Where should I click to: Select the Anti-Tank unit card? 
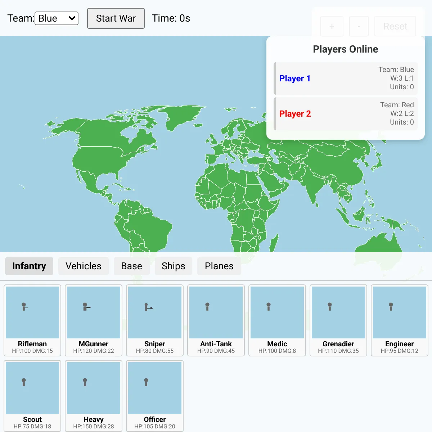pyautogui.click(x=216, y=320)
